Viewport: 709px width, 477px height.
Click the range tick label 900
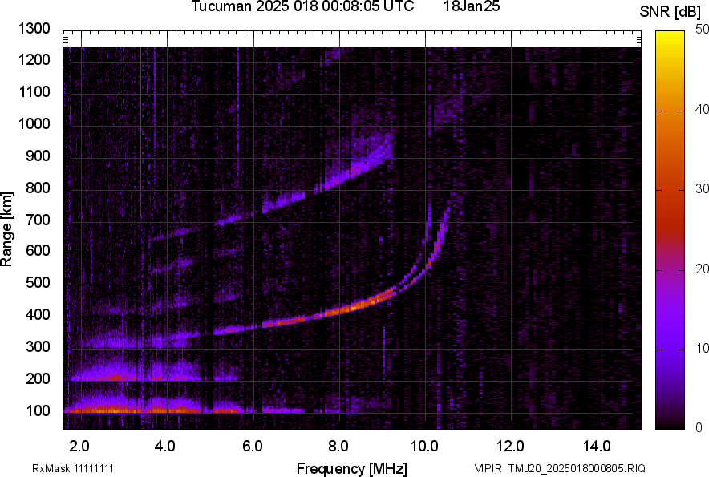(x=38, y=156)
